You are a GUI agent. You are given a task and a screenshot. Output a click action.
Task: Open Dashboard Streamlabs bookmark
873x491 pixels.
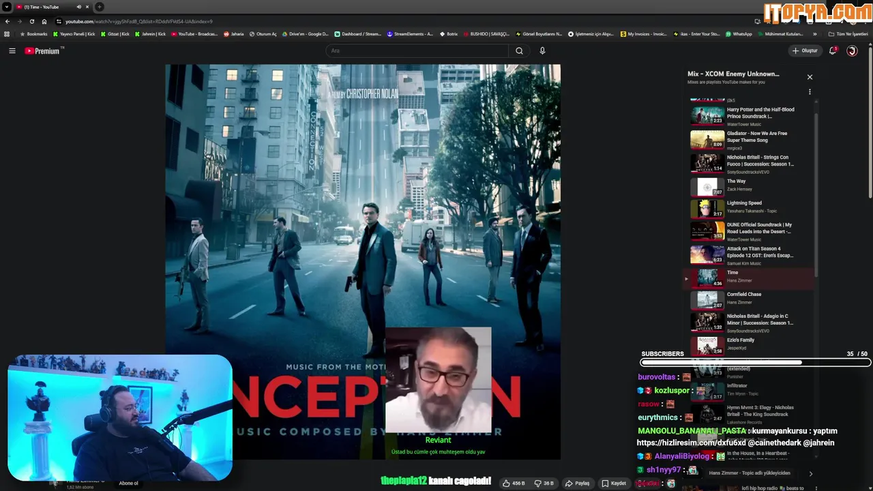(x=358, y=33)
